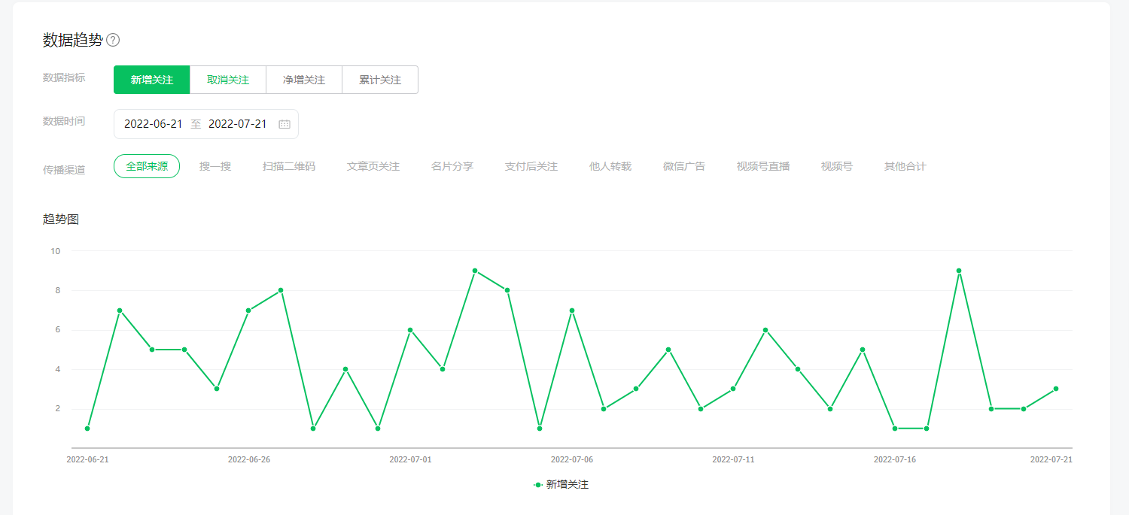Click the 2022-07-06 x-axis label
This screenshot has width=1129, height=515.
[x=572, y=459]
